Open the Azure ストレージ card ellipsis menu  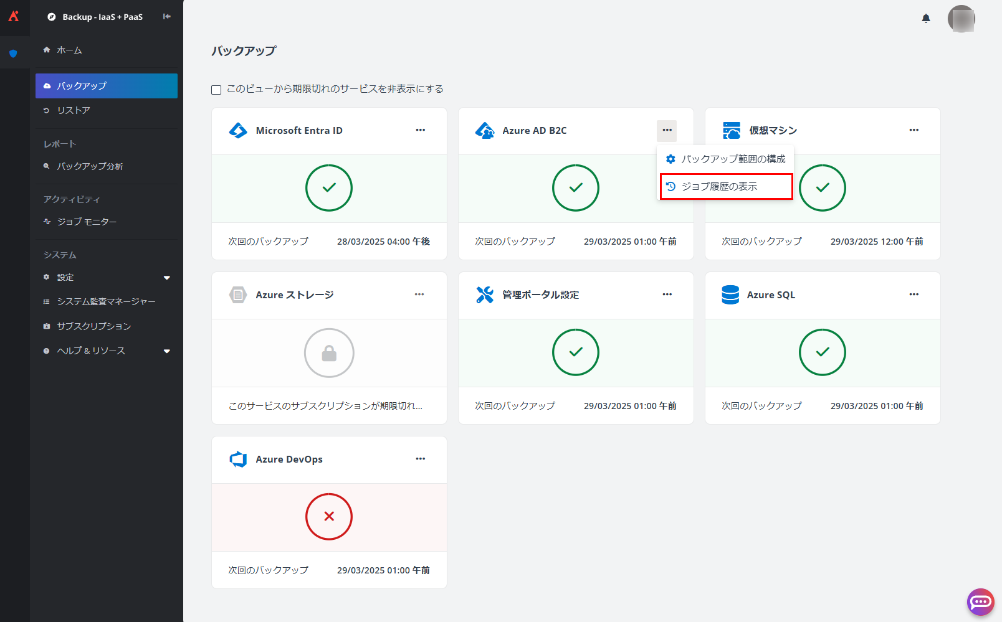click(419, 295)
